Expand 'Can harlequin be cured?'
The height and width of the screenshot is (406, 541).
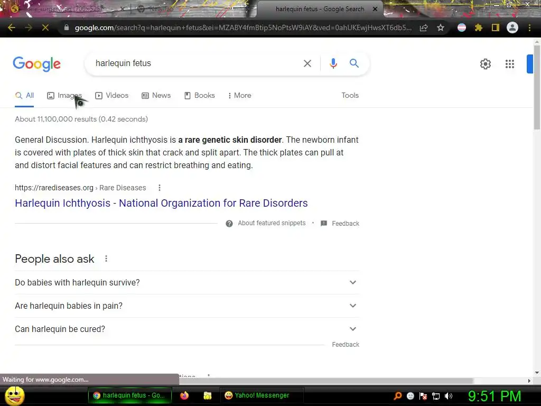pos(187,329)
